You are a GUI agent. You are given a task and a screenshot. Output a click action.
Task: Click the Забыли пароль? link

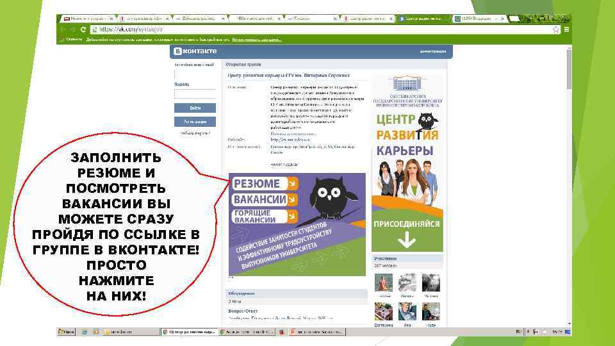[195, 133]
